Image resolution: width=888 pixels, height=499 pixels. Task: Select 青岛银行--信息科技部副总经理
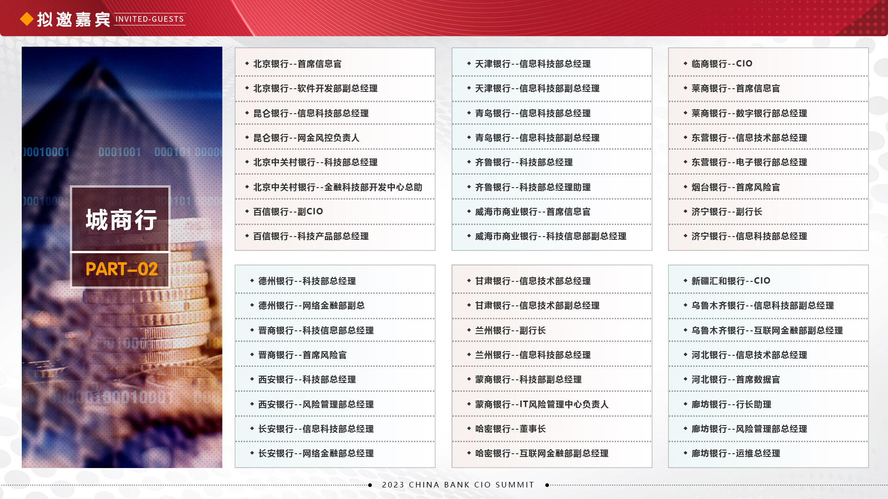point(537,138)
